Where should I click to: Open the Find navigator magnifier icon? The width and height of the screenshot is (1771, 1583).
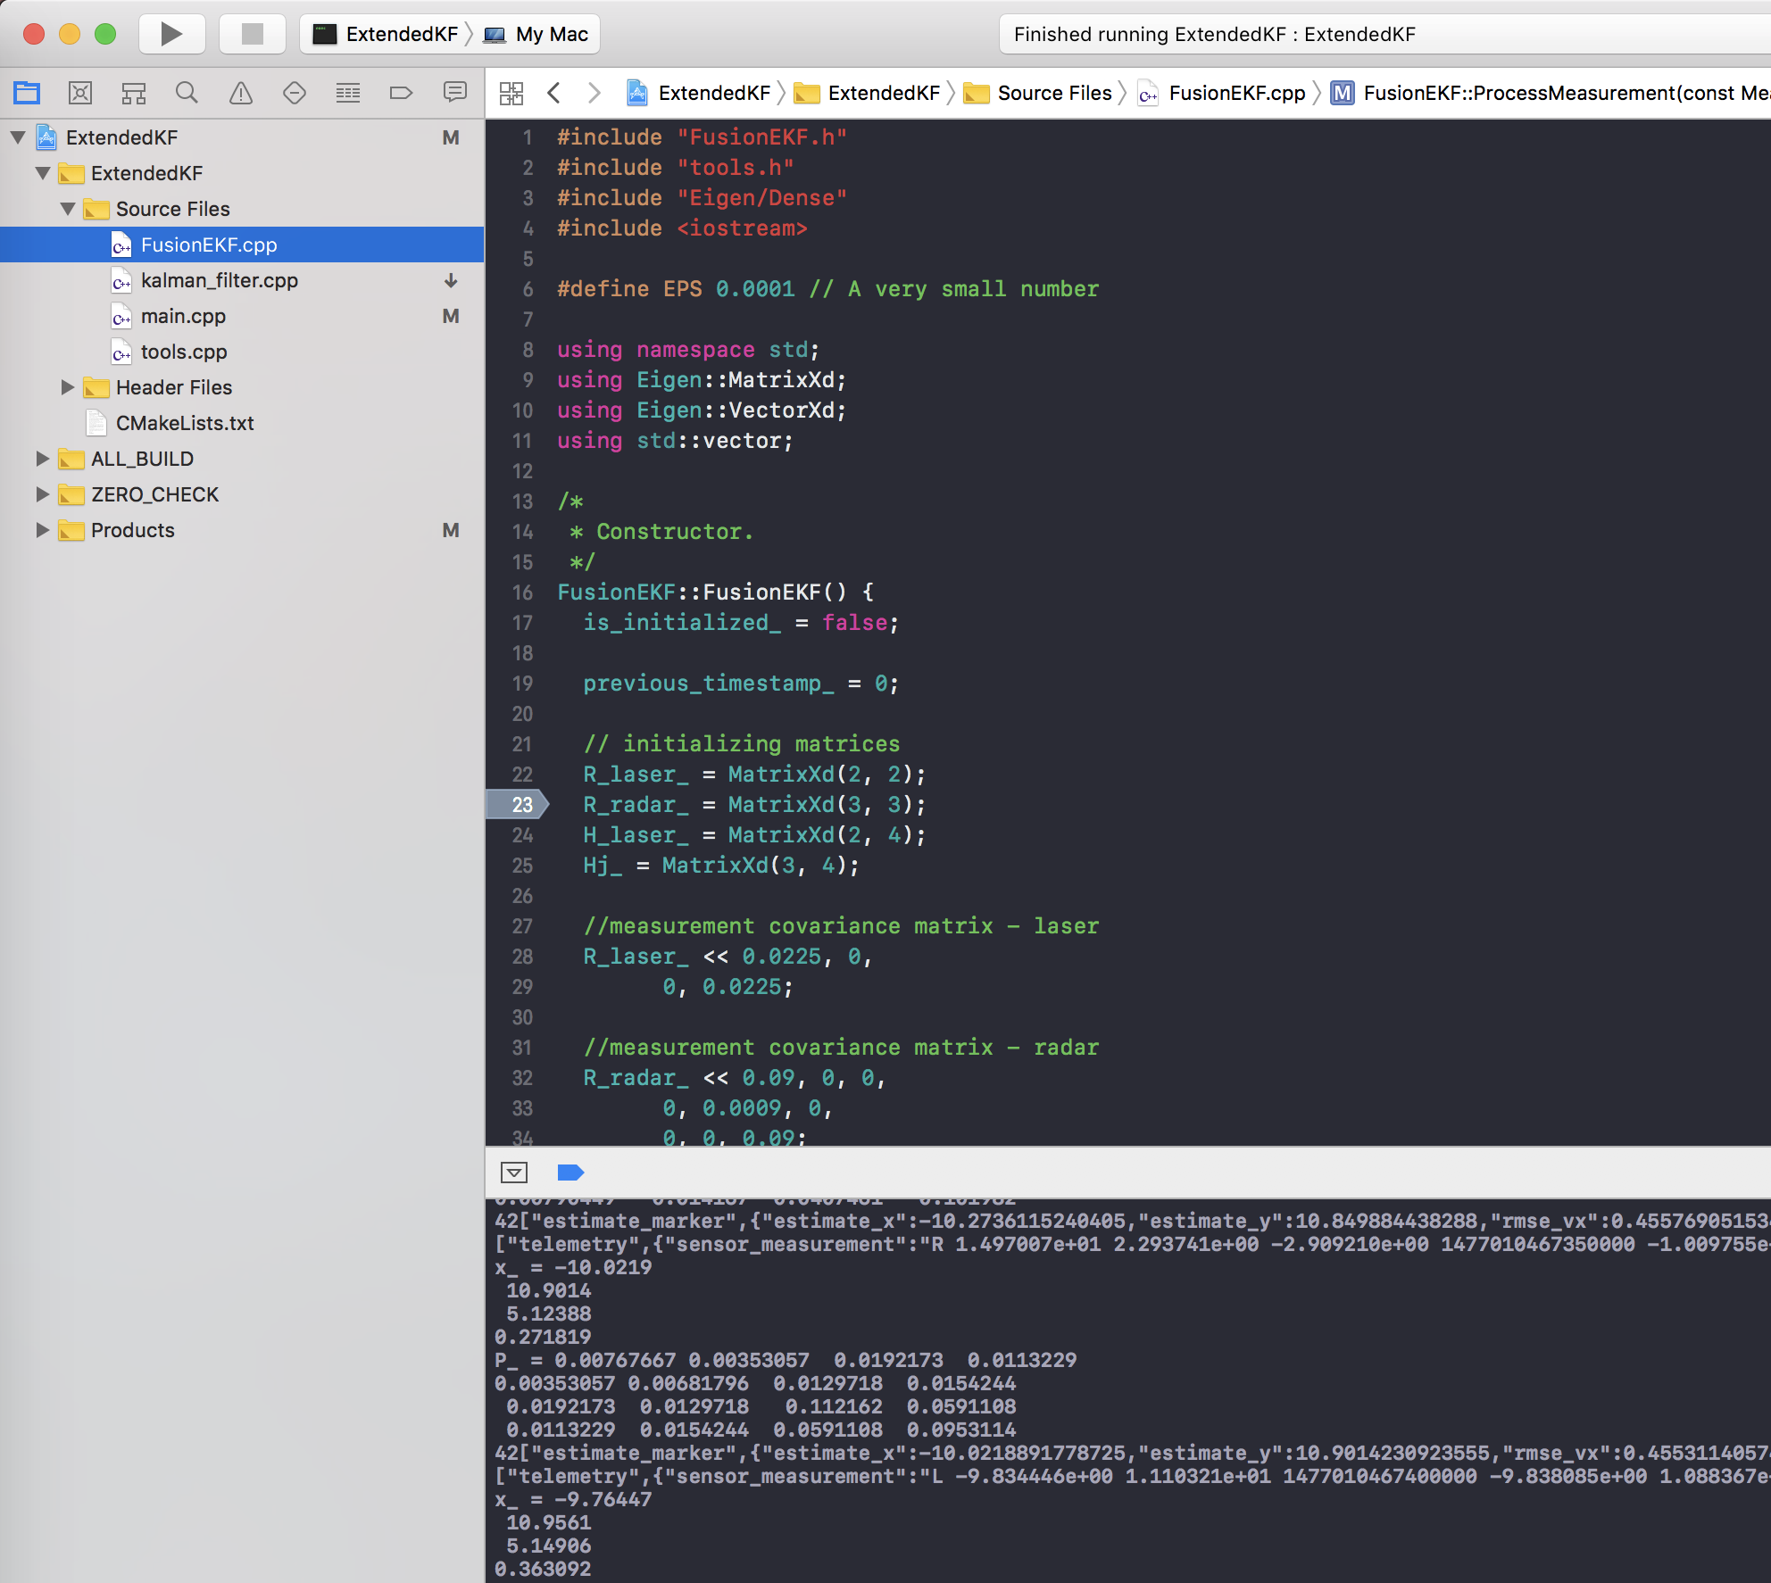point(187,93)
